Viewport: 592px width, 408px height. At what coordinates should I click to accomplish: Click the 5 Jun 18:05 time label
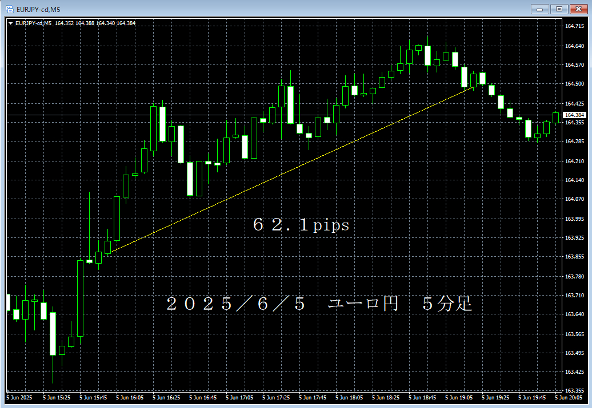coord(349,398)
